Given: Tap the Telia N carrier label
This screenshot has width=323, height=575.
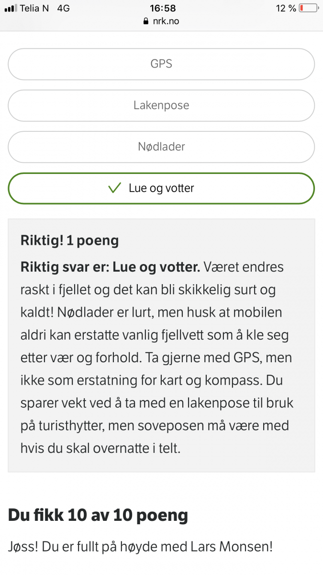Looking at the screenshot, I should [34, 8].
